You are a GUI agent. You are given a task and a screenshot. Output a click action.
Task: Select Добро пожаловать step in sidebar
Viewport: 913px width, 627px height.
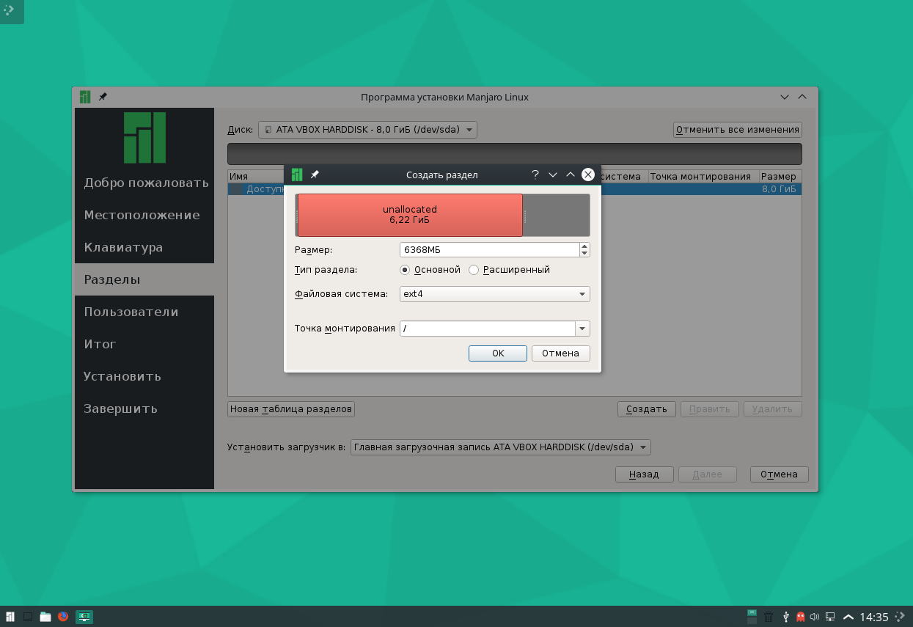coord(144,183)
